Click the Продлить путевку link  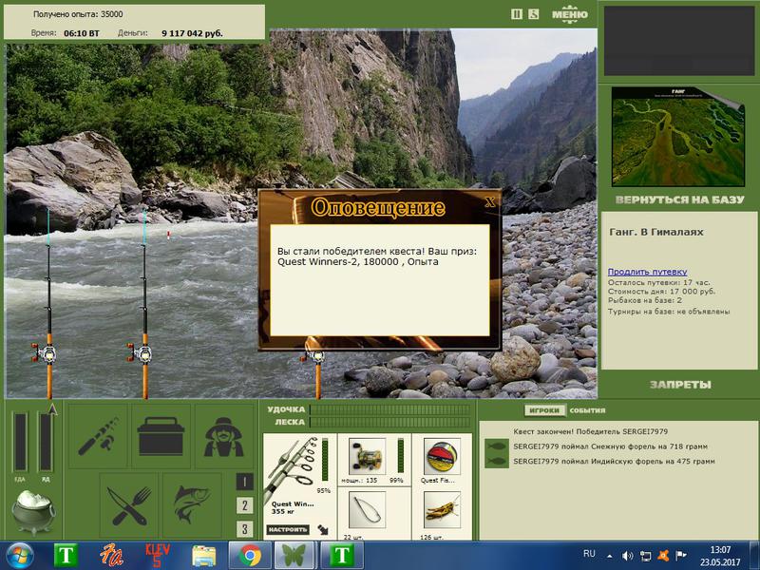(x=647, y=272)
